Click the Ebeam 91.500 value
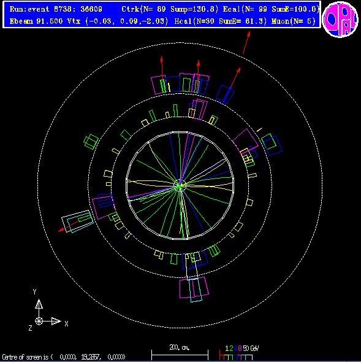361x362 pixels. tap(36, 21)
